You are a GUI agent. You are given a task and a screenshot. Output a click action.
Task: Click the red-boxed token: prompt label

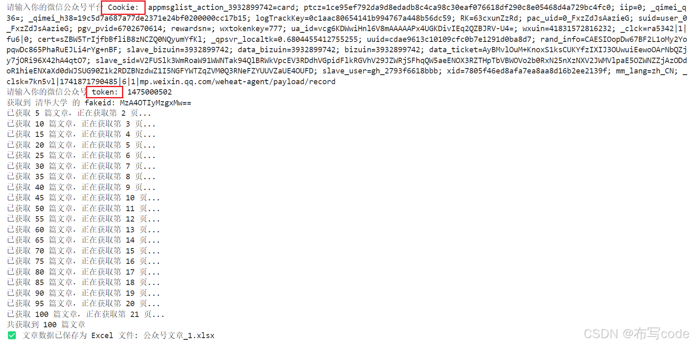(x=105, y=92)
